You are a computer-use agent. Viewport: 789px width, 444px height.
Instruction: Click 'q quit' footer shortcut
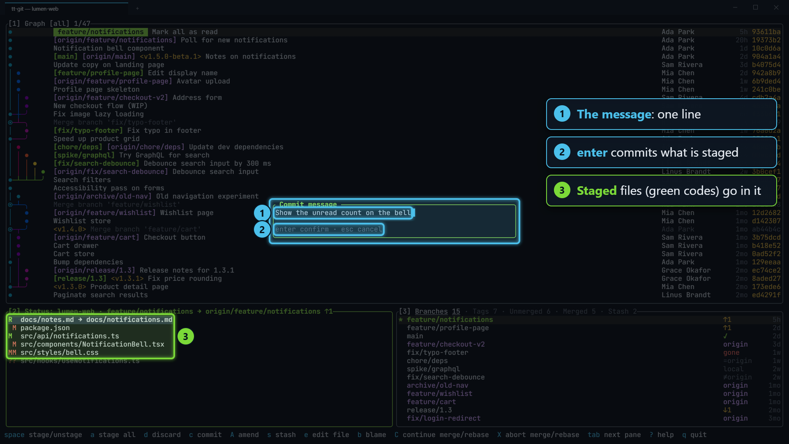click(694, 435)
